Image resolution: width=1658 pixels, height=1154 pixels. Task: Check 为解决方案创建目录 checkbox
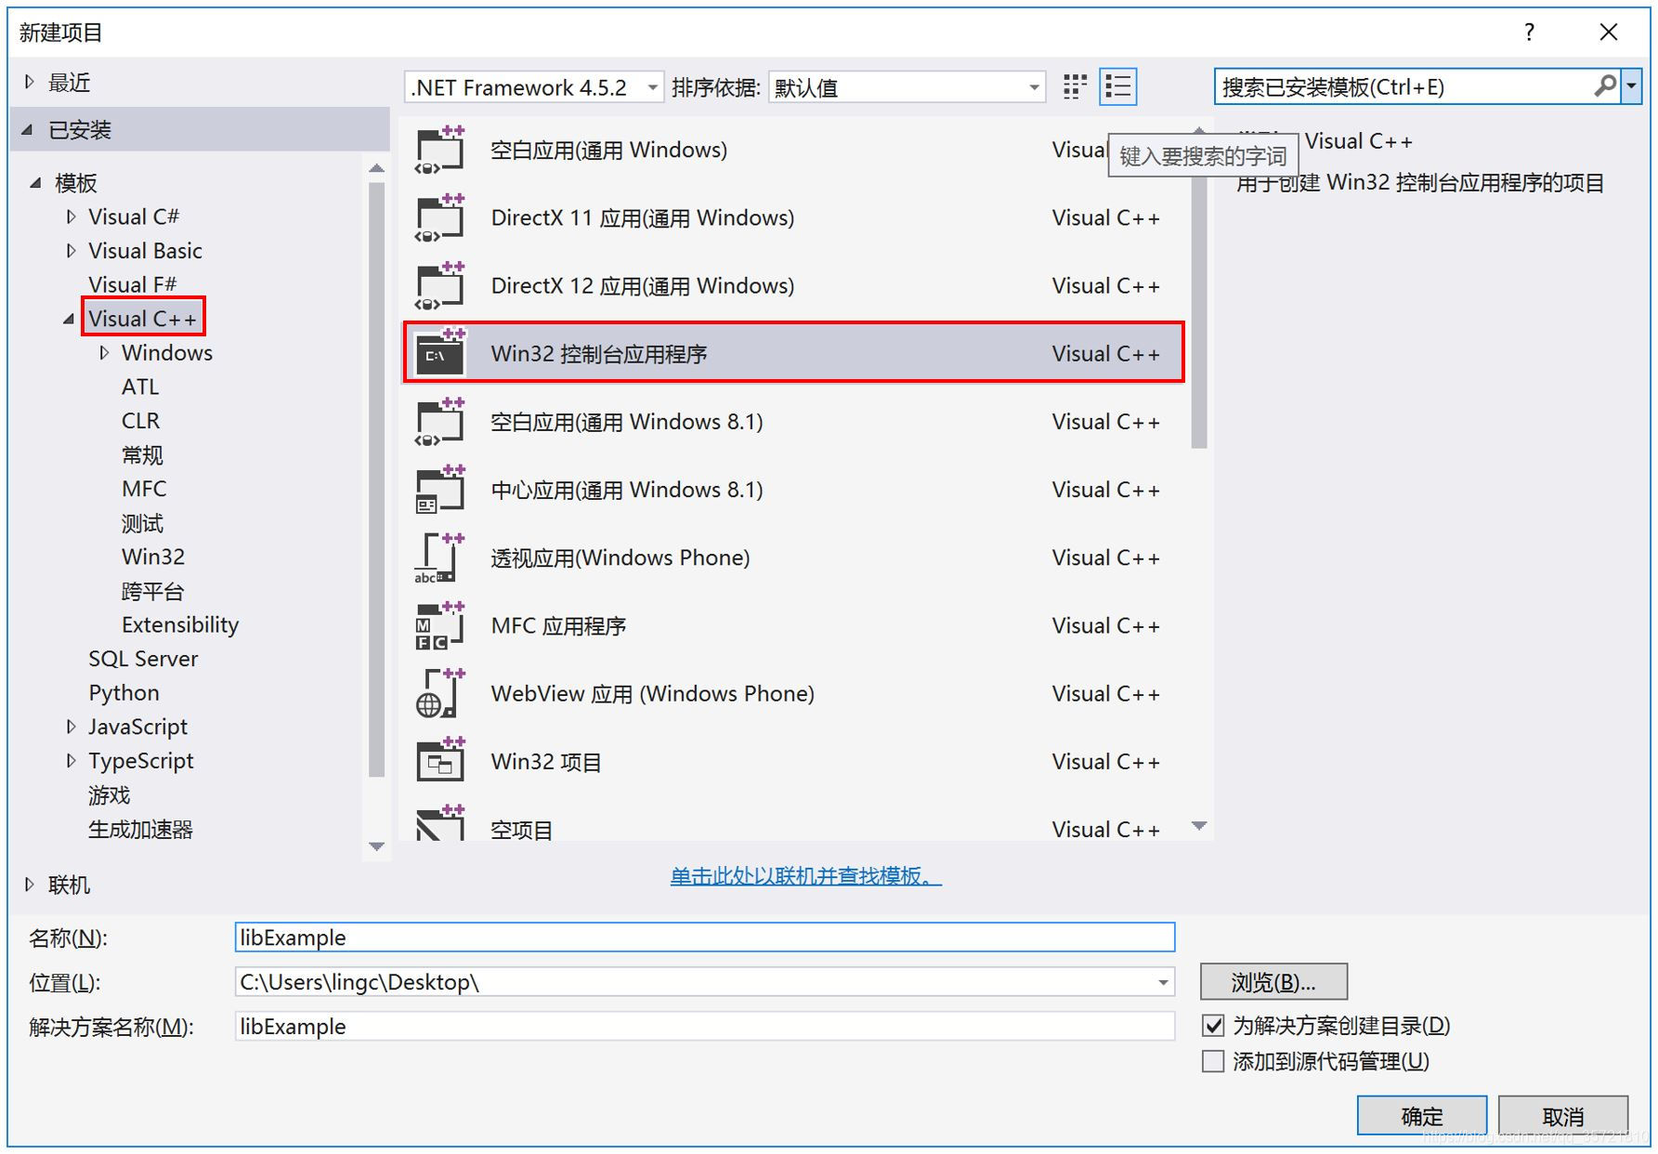coord(1213,1026)
